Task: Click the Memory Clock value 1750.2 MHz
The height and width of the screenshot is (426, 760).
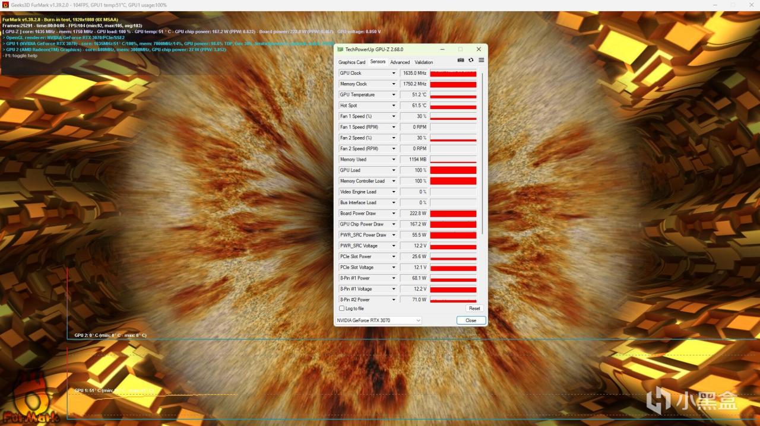Action: (414, 84)
